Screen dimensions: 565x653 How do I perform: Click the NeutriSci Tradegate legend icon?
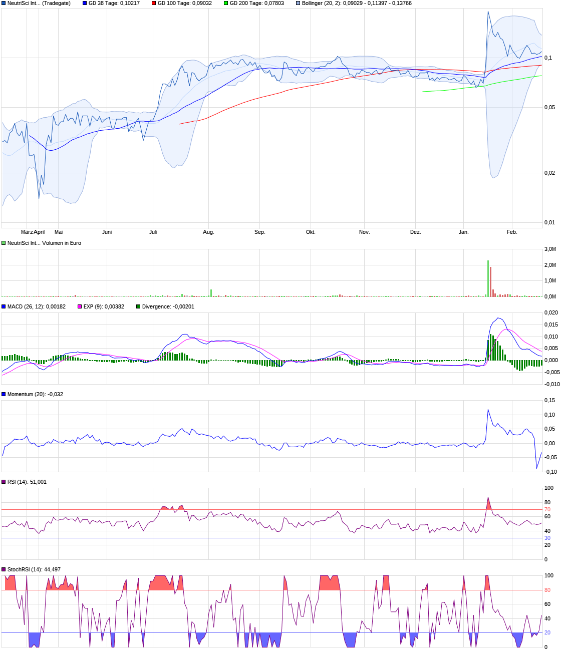3,4
